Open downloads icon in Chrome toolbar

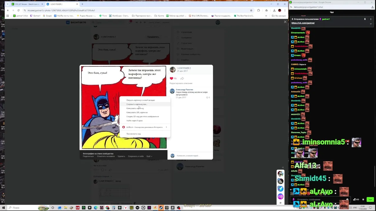click(x=274, y=10)
